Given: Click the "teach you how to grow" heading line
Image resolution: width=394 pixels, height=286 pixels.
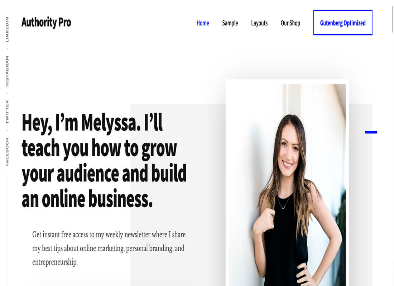Looking at the screenshot, I should click(99, 149).
